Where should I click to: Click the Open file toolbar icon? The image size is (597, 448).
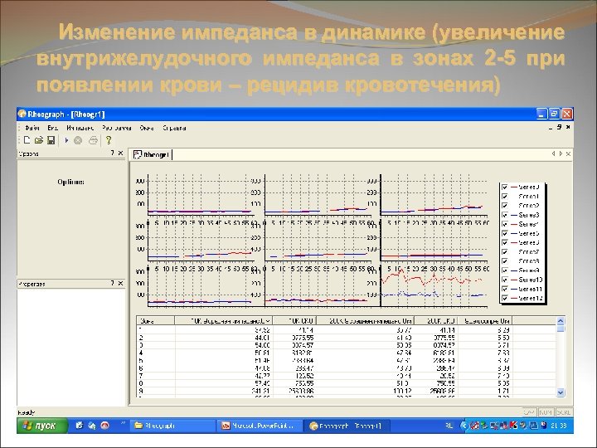[38, 140]
